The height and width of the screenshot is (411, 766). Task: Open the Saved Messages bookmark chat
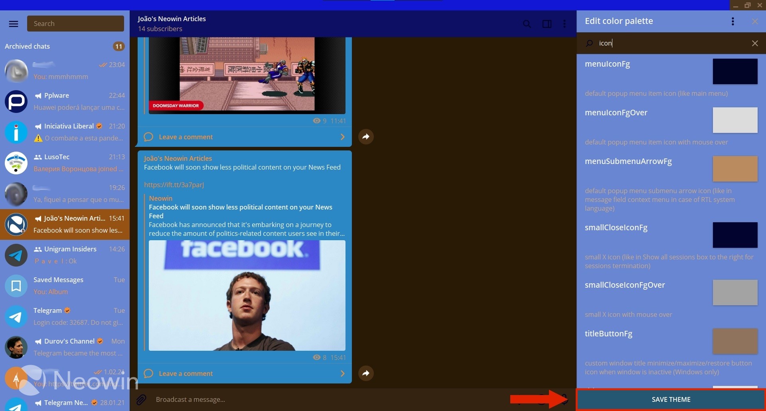65,285
